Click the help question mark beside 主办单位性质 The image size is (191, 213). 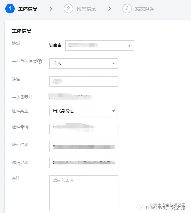[40, 61]
